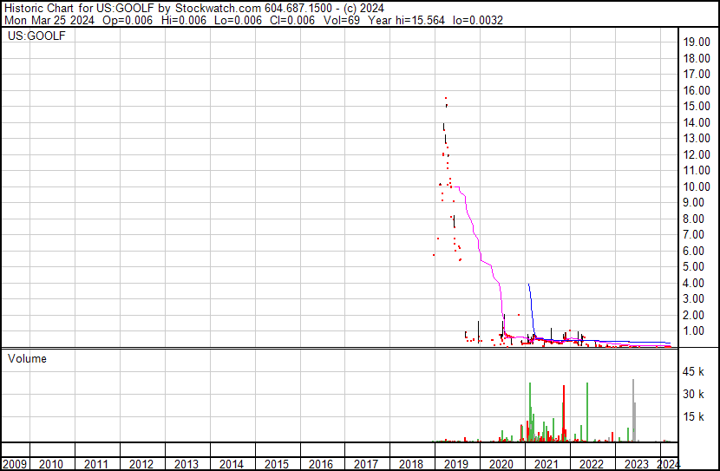The width and height of the screenshot is (720, 471).
Task: Click the 2021 year label on time axis
Action: 546,464
